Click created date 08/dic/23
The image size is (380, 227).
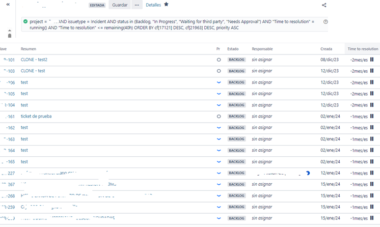click(x=330, y=60)
